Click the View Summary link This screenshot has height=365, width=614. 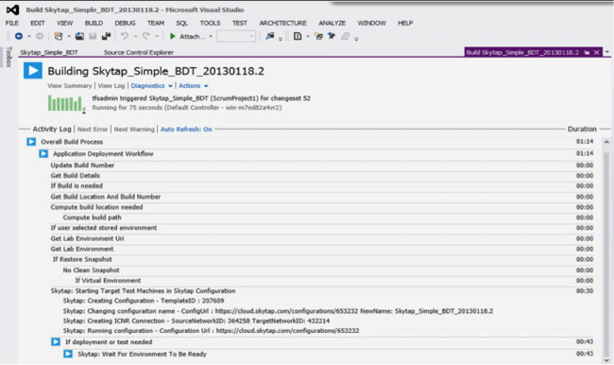click(x=69, y=85)
